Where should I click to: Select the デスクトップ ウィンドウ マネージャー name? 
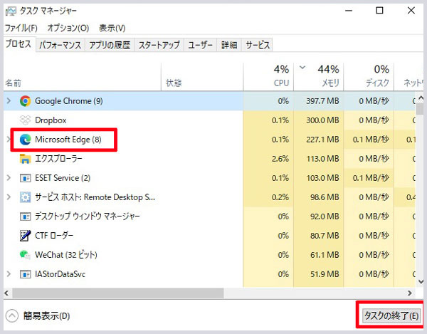pos(87,216)
